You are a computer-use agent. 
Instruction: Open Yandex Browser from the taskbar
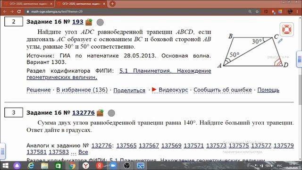click(x=86, y=166)
